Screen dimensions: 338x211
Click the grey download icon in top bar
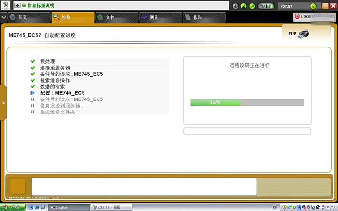236,6
